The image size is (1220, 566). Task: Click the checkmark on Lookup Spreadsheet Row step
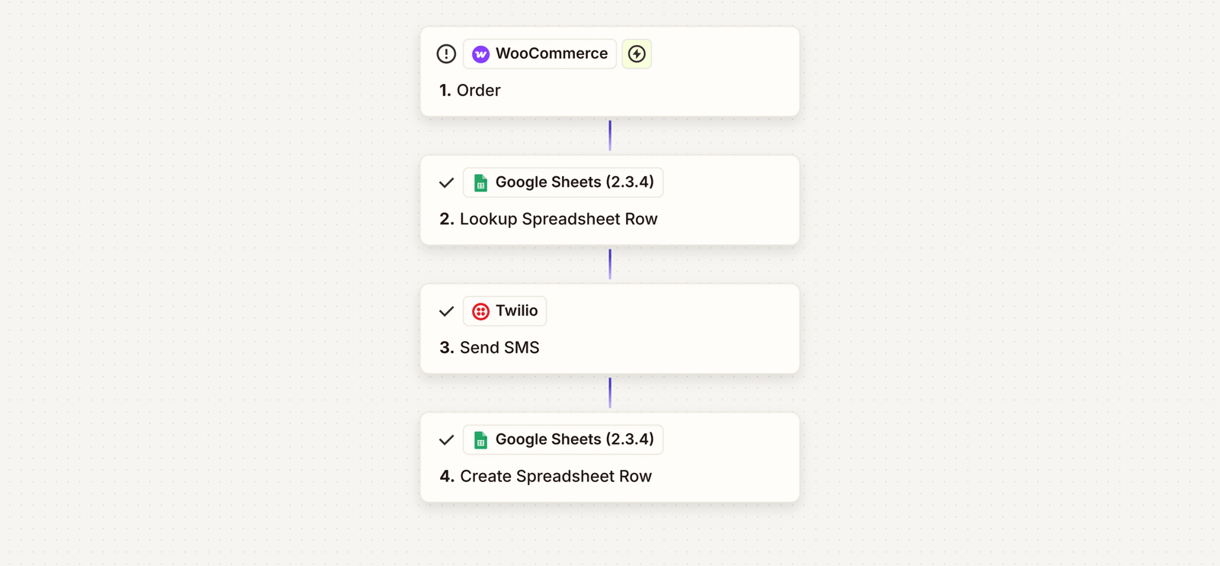[447, 183]
